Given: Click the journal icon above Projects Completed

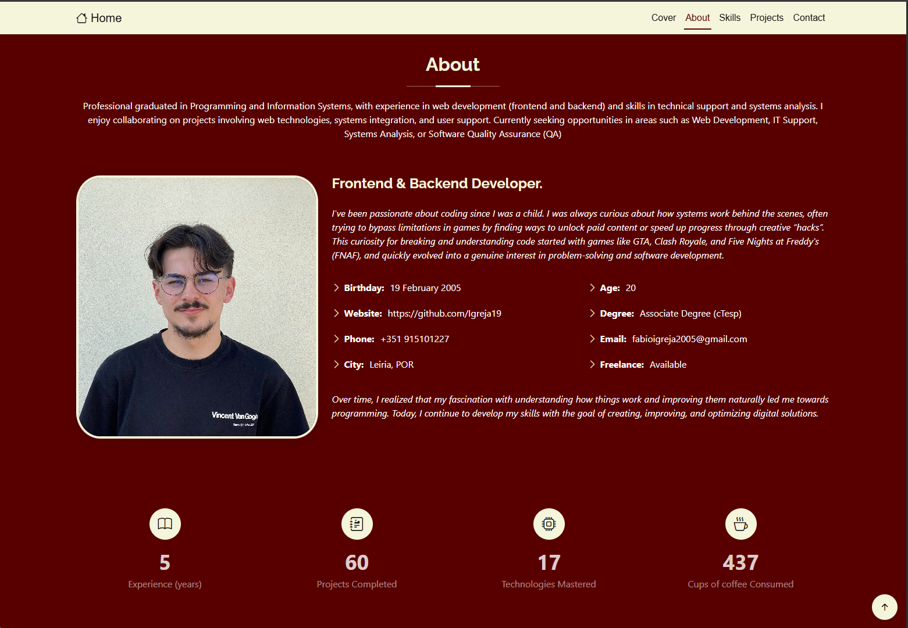Looking at the screenshot, I should [357, 524].
